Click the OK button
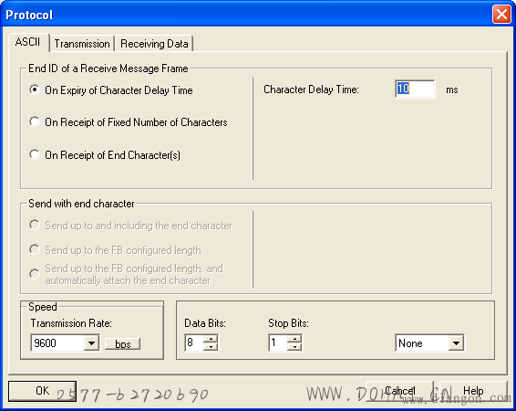Viewport: 516px width, 411px height. pos(43,391)
